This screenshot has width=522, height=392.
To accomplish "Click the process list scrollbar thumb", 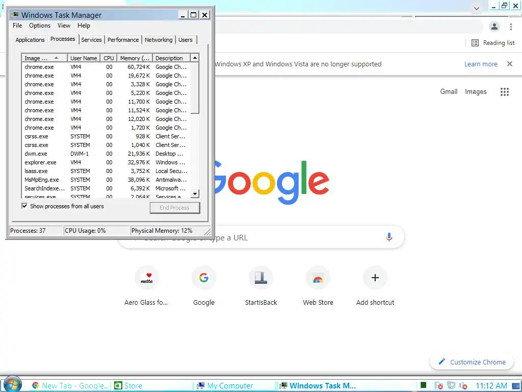I will 195,88.
